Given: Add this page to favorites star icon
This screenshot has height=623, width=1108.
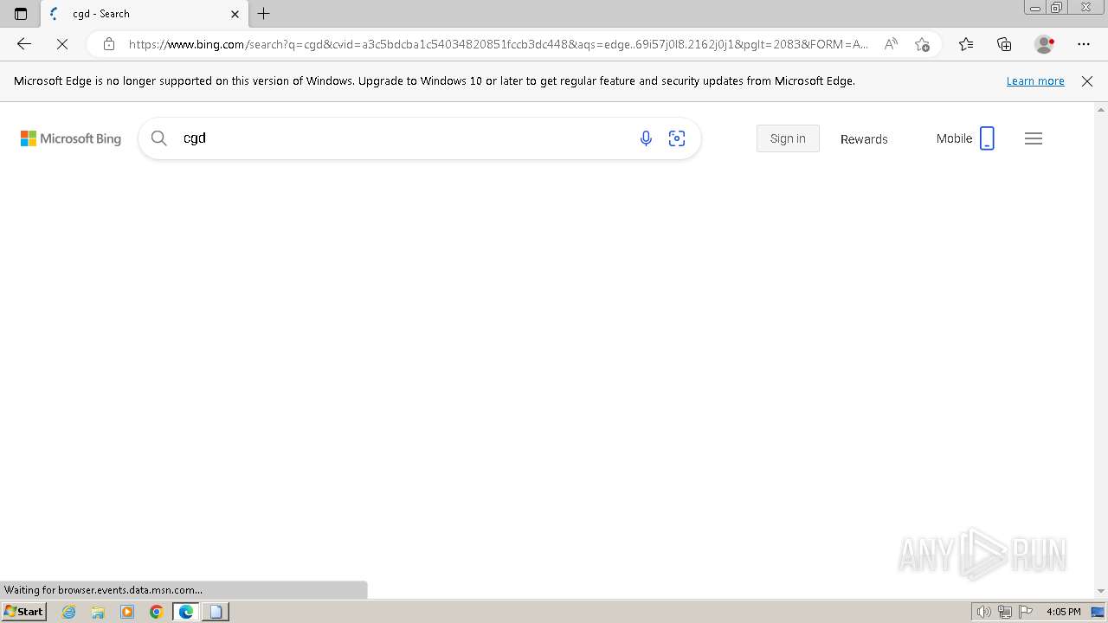Looking at the screenshot, I should coord(922,44).
